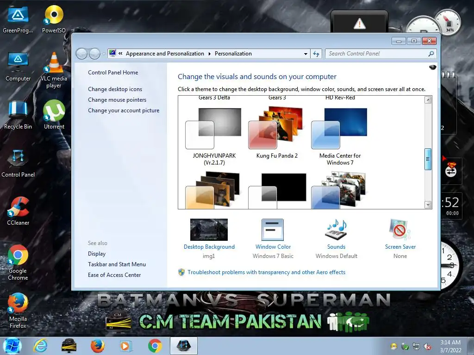The width and height of the screenshot is (474, 355).
Task: Open Chrome from the taskbar
Action: pyautogui.click(x=155, y=346)
